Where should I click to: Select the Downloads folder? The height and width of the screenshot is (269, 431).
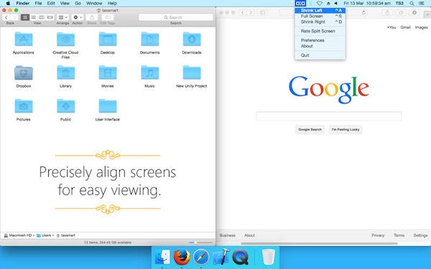(192, 39)
